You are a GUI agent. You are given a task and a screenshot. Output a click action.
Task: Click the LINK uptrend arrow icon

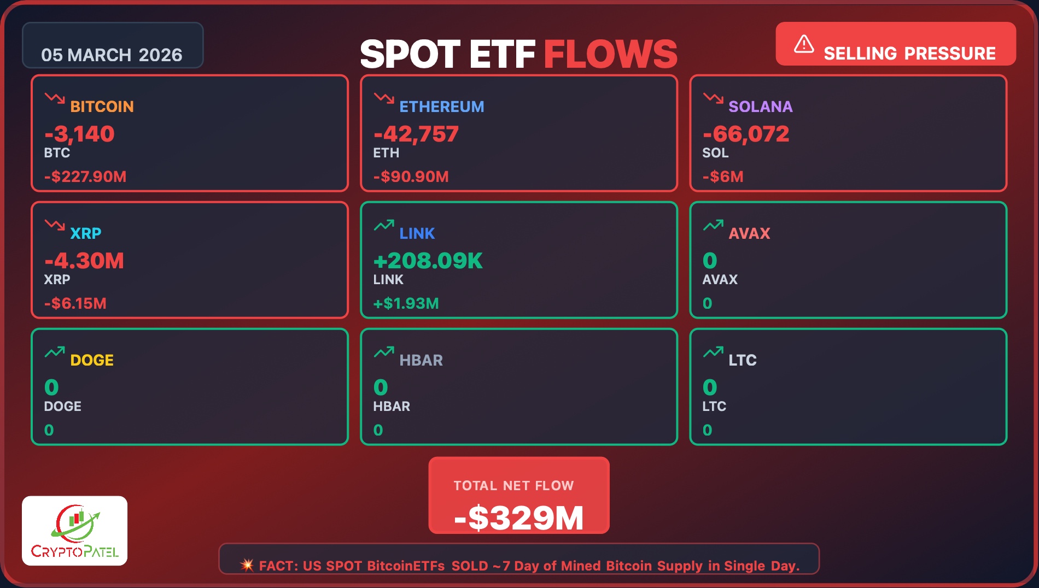coord(384,225)
